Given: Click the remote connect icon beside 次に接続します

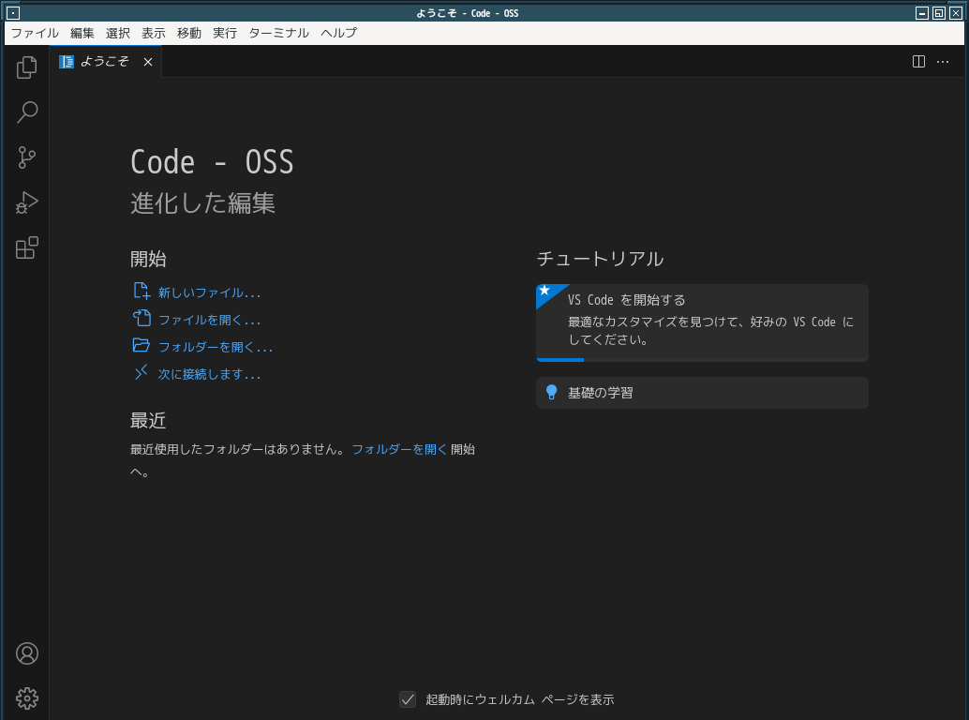Looking at the screenshot, I should [142, 372].
